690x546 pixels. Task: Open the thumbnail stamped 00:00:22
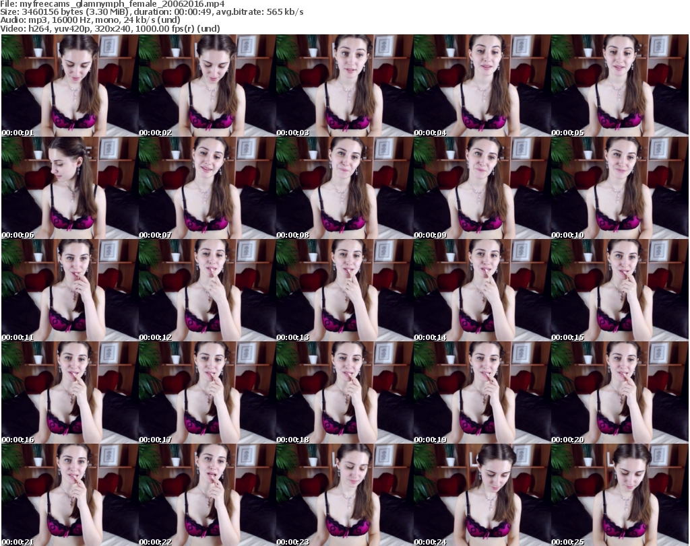coord(207,495)
